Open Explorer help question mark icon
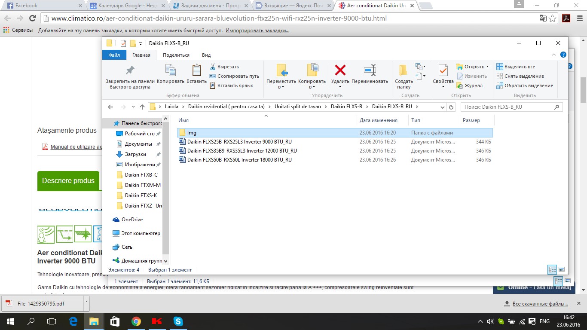This screenshot has height=330, width=587. (x=563, y=55)
